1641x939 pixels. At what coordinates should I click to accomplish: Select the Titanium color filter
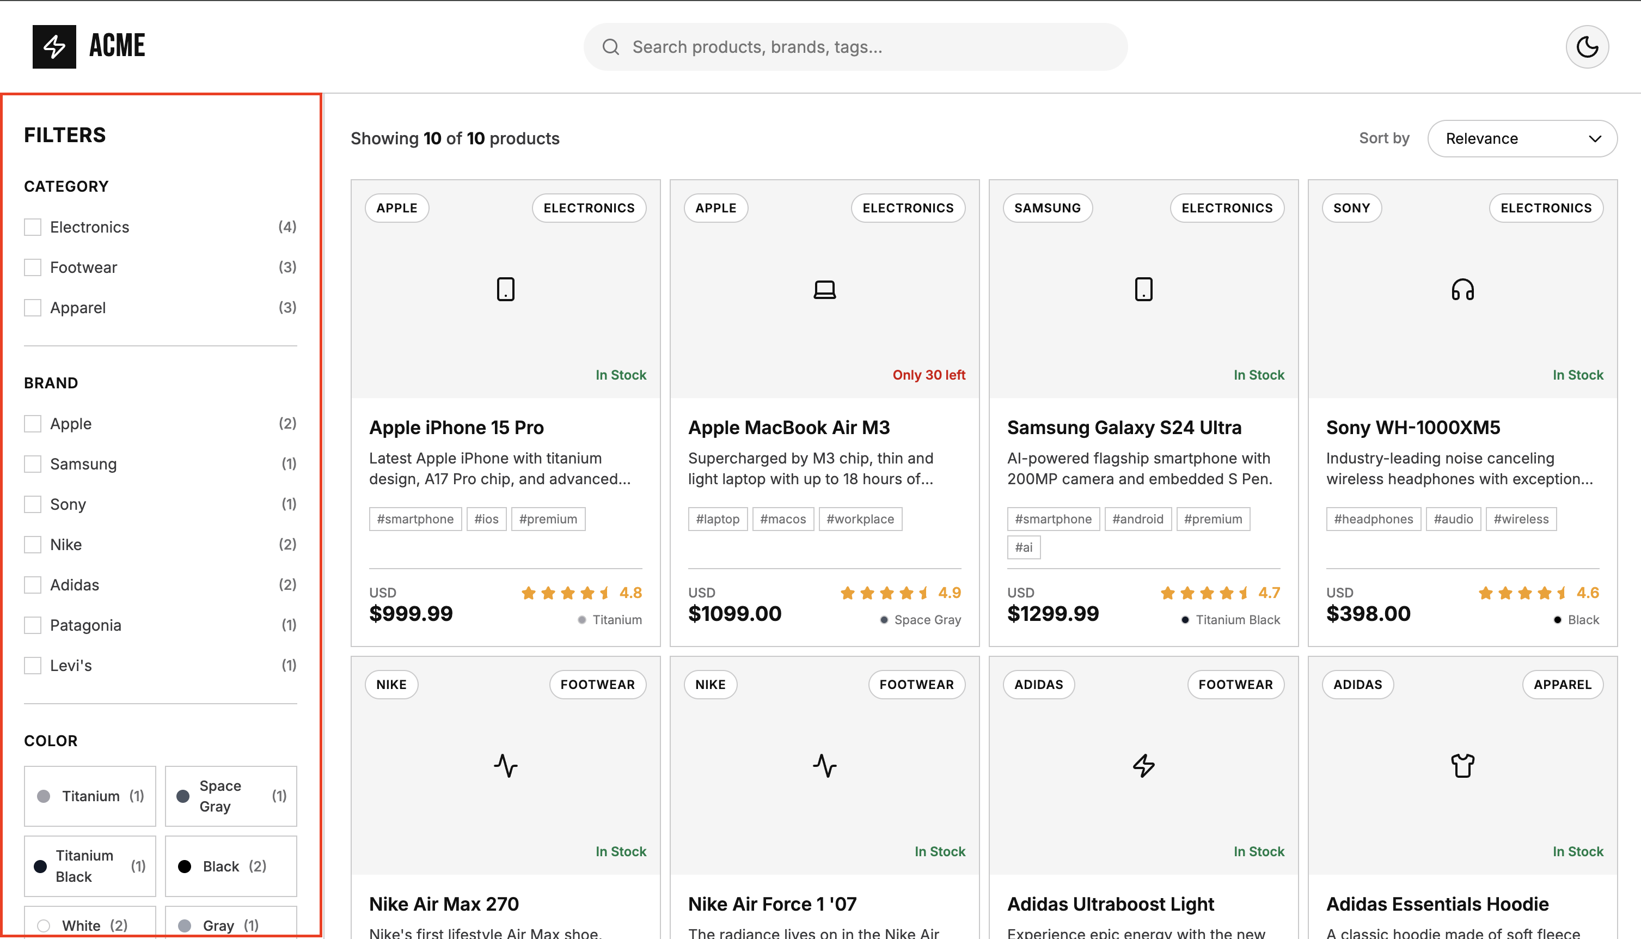tap(90, 796)
